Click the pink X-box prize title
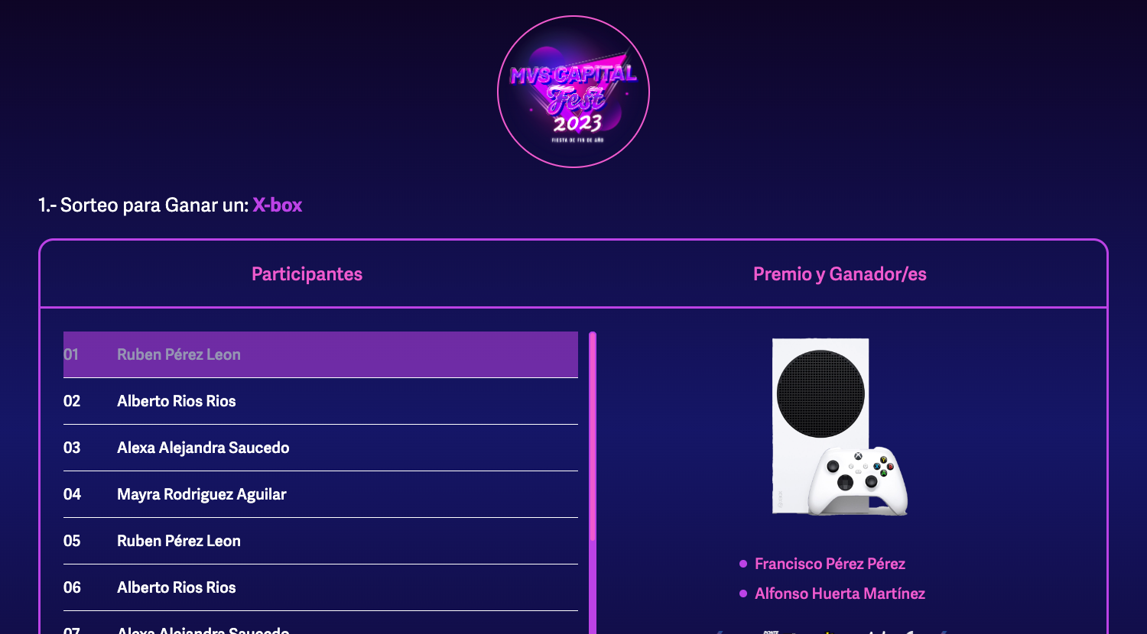The image size is (1147, 634). click(278, 205)
